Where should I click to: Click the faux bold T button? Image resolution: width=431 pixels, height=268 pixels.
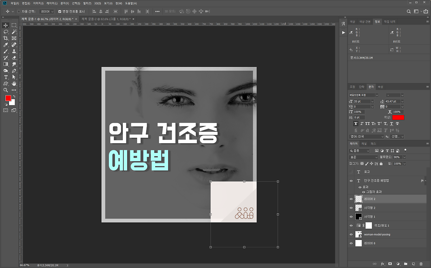pos(356,123)
